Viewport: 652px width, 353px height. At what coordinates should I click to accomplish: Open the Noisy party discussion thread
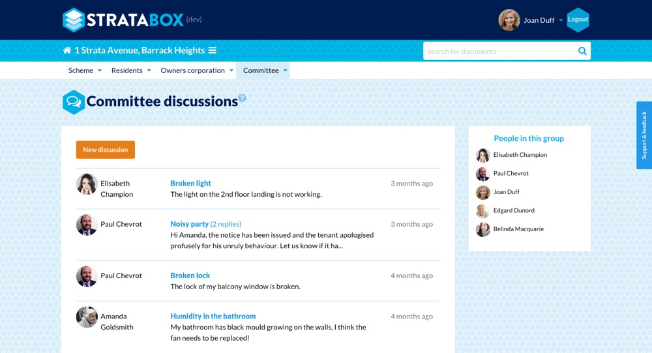(x=190, y=224)
